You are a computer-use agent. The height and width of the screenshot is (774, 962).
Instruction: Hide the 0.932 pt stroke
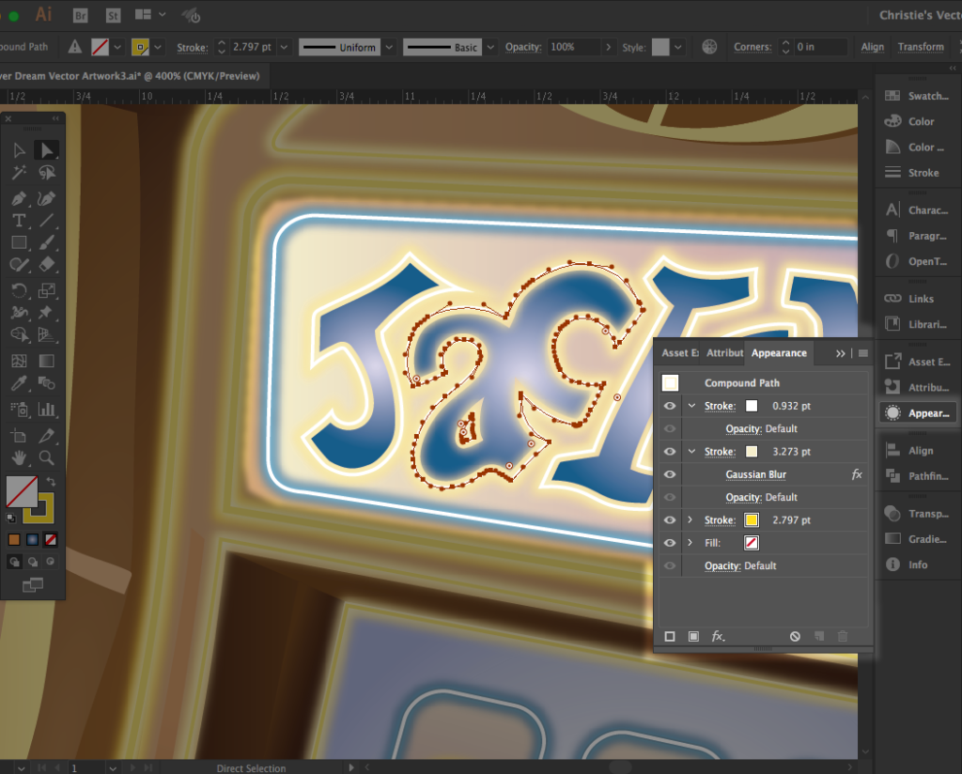(x=670, y=406)
